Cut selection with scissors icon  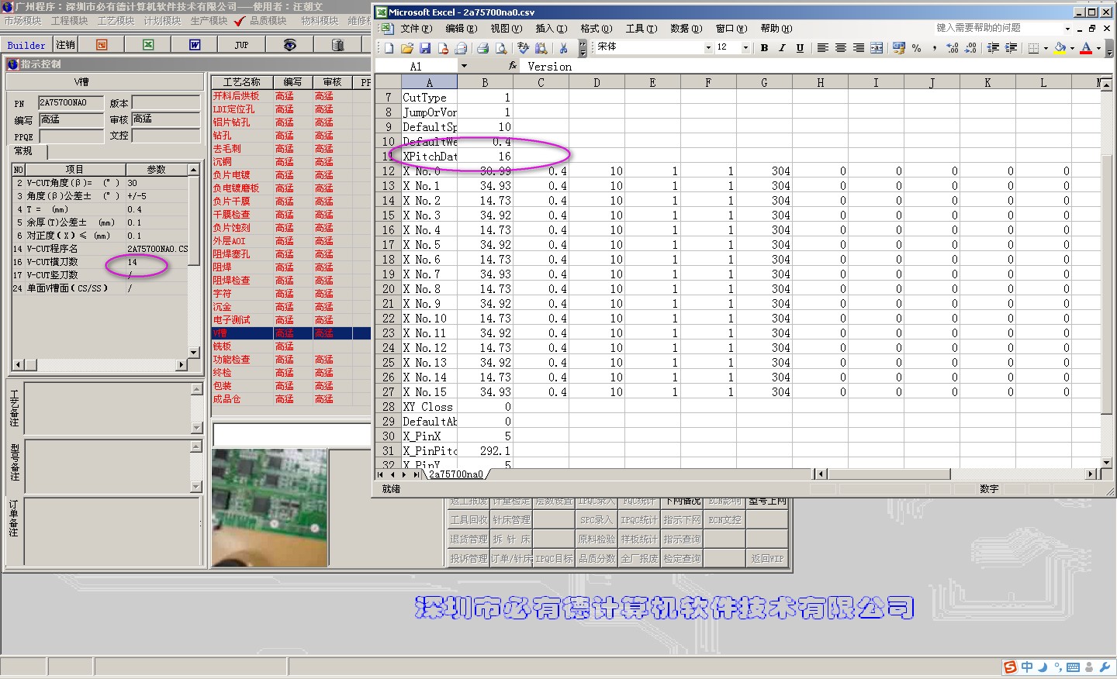coord(563,48)
